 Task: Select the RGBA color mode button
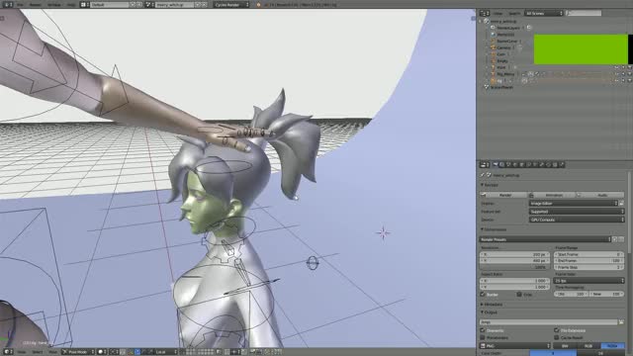(612, 346)
